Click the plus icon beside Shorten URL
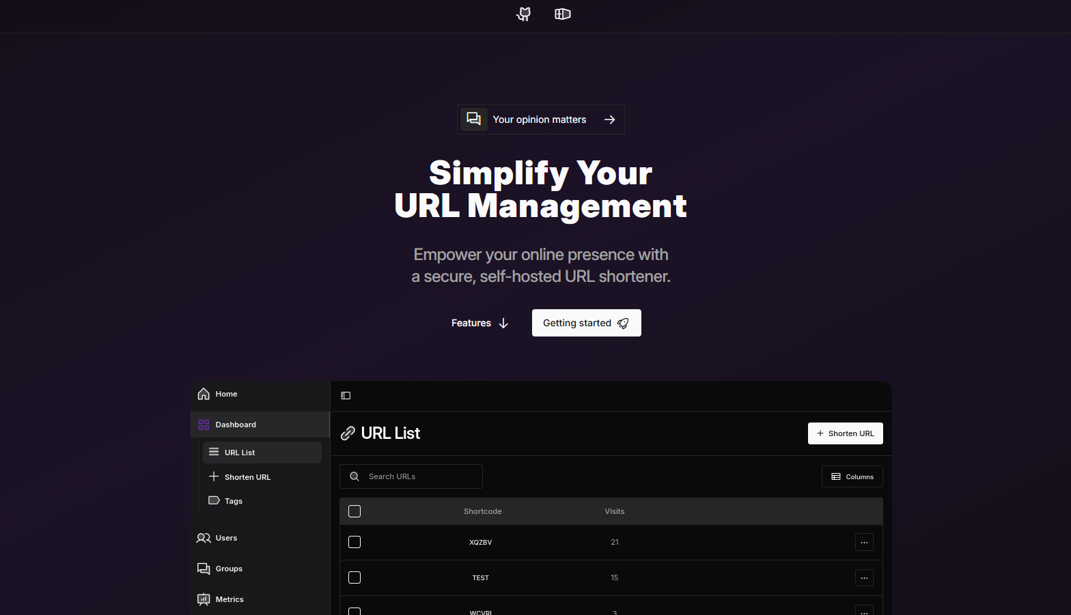Screen dimensions: 1071x615 point(214,476)
